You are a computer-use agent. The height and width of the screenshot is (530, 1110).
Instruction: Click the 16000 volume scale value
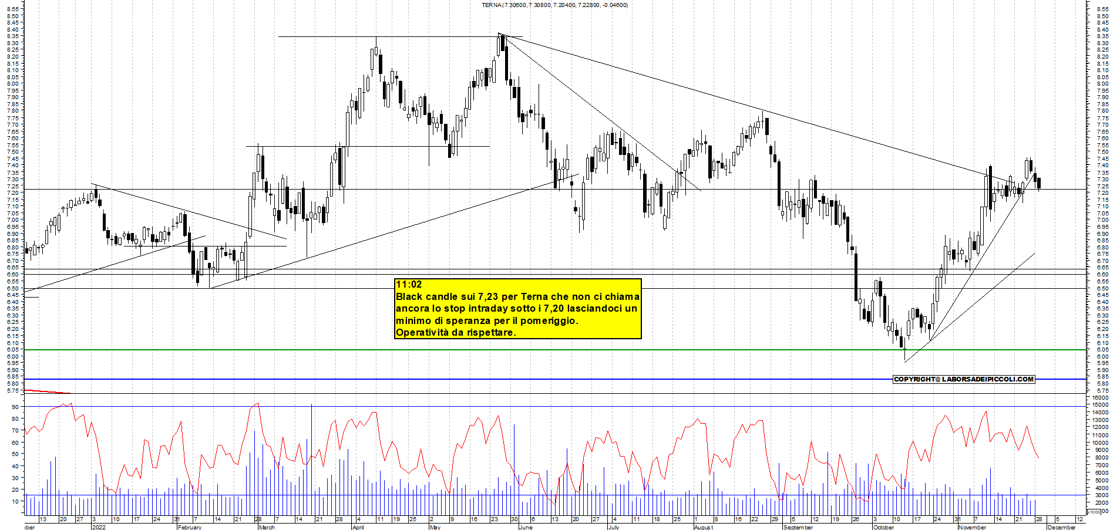click(x=1100, y=398)
